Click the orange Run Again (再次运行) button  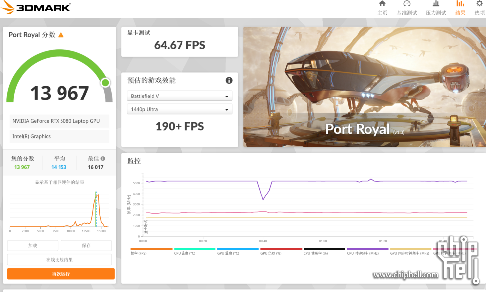click(x=61, y=274)
